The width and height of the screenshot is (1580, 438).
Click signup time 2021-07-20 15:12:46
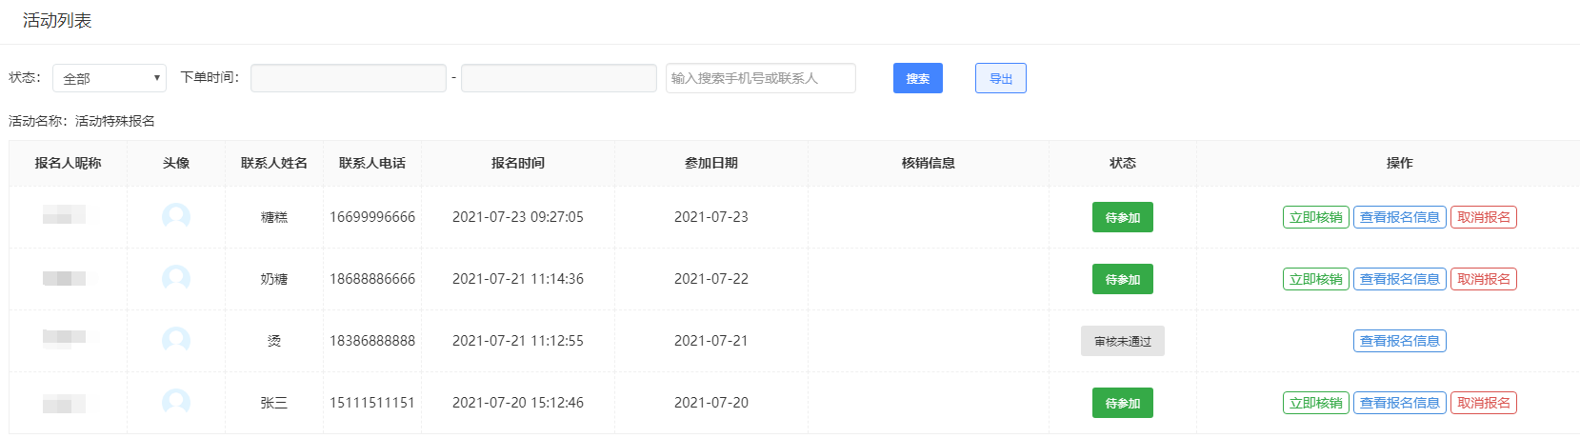click(x=518, y=403)
